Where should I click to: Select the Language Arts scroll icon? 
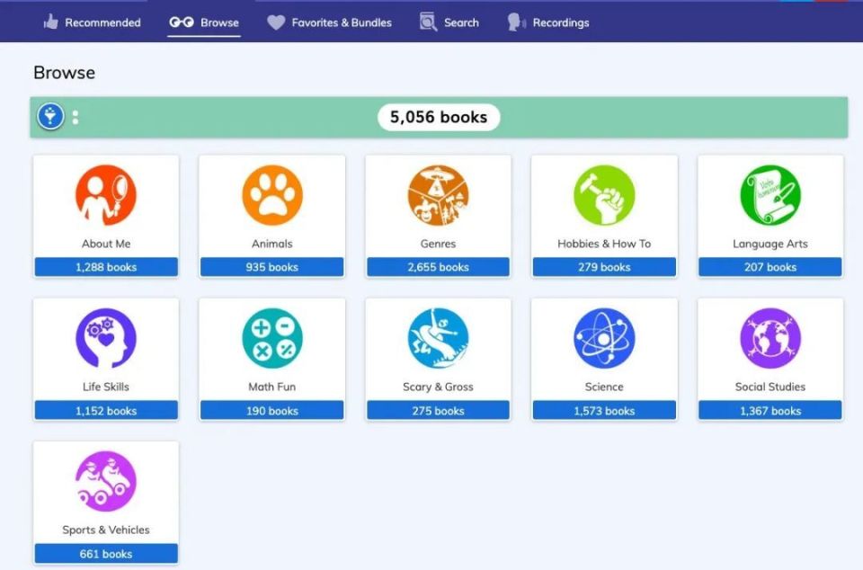770,195
